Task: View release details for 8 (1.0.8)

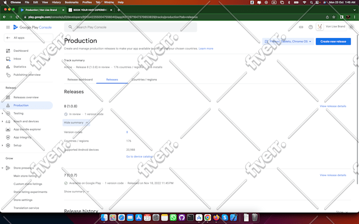Action: click(333, 106)
